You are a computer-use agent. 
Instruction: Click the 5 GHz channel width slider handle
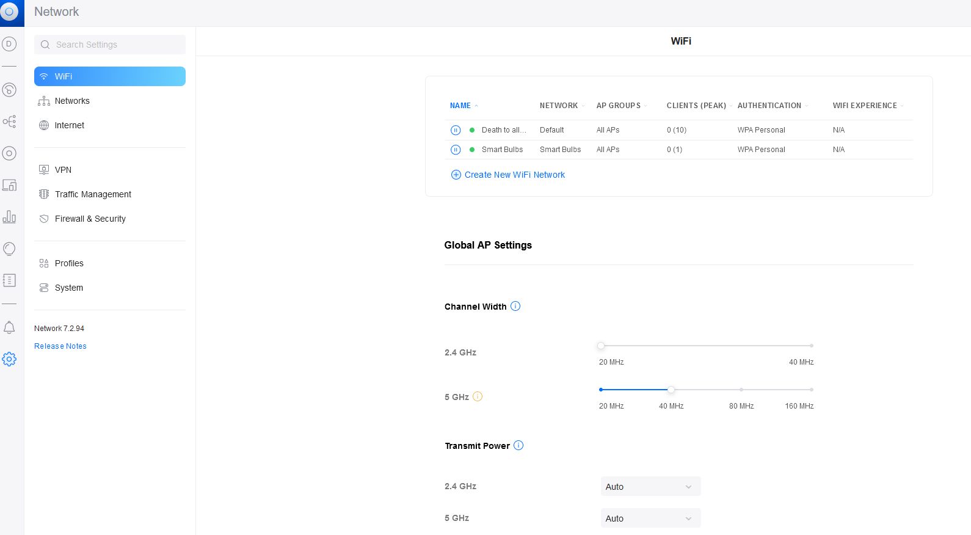[671, 390]
